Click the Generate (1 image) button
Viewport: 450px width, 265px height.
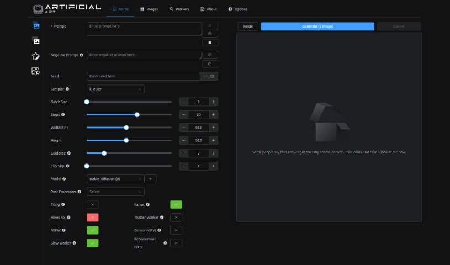pos(317,26)
